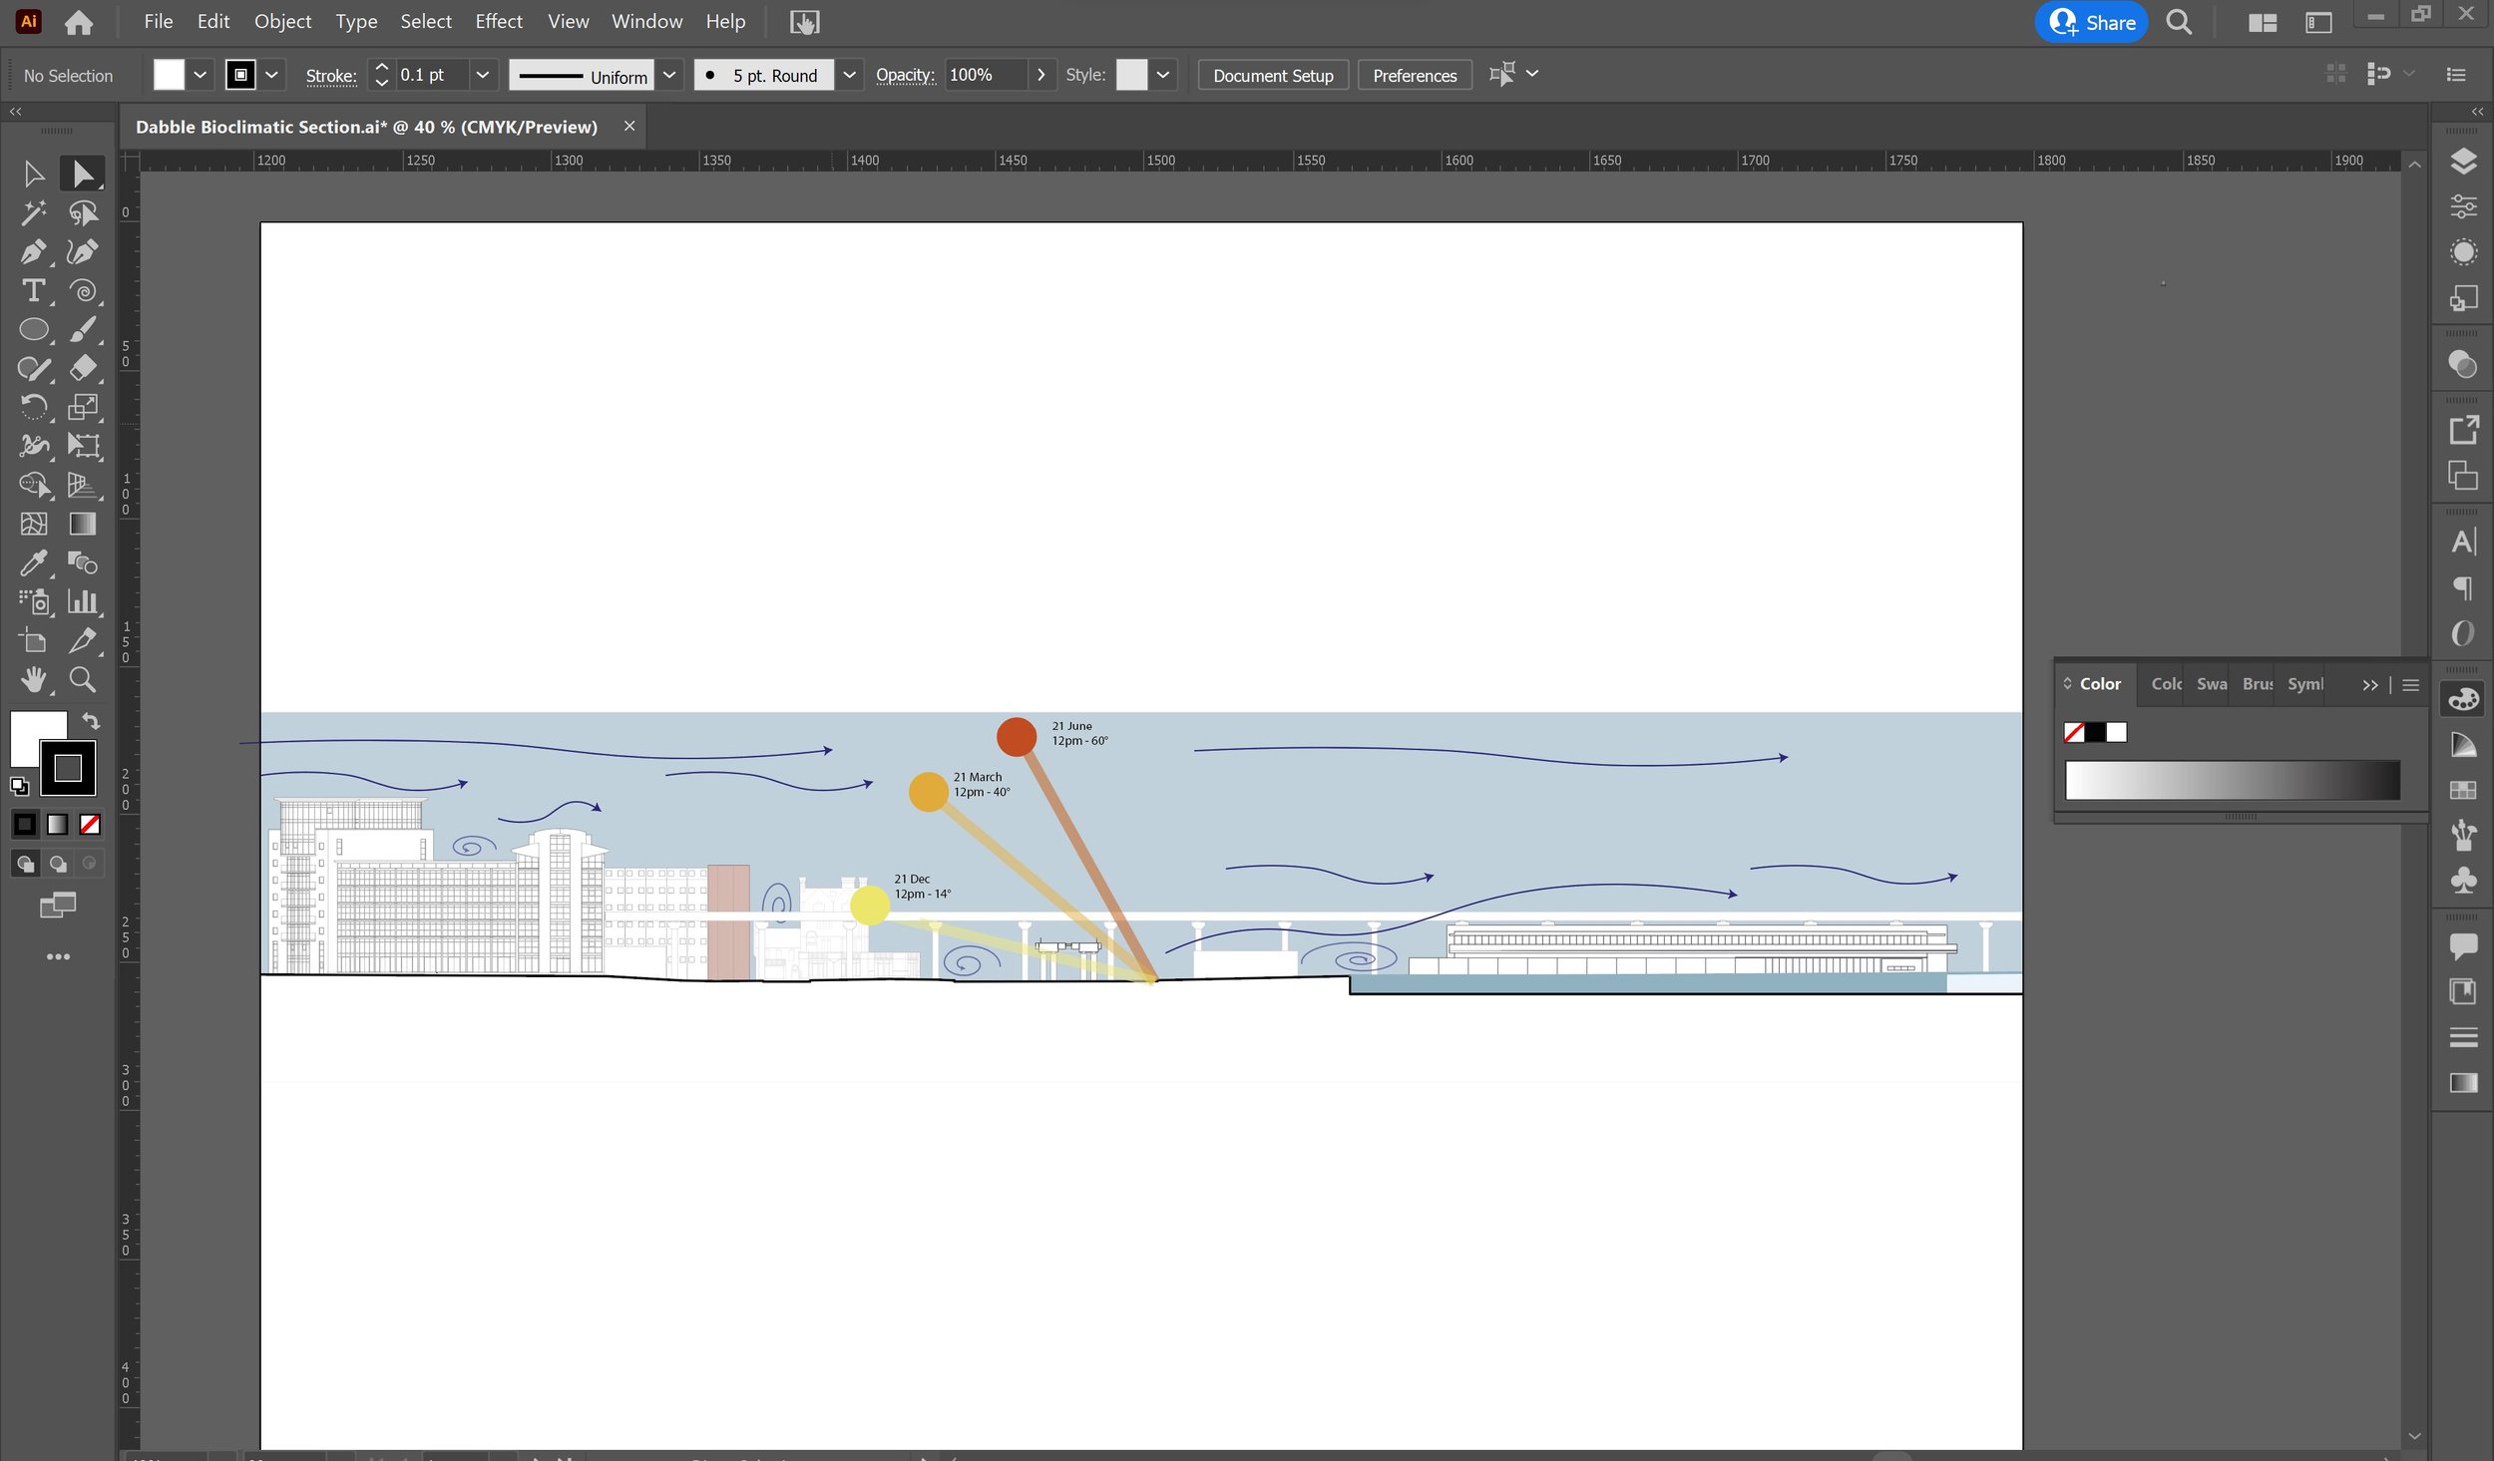Select the Artboard tool
2494x1461 pixels.
(x=33, y=640)
